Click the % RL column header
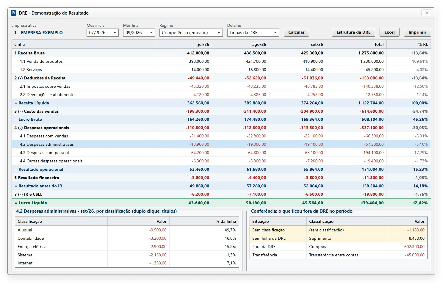This screenshot has height=290, width=448. pos(408,44)
